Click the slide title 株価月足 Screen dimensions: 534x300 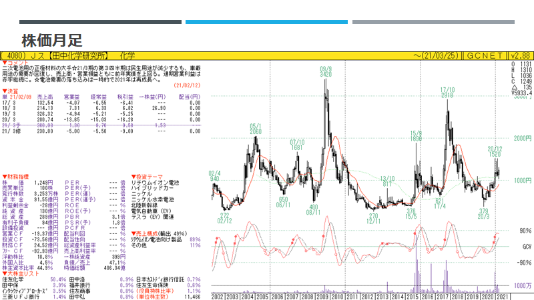[x=52, y=41]
